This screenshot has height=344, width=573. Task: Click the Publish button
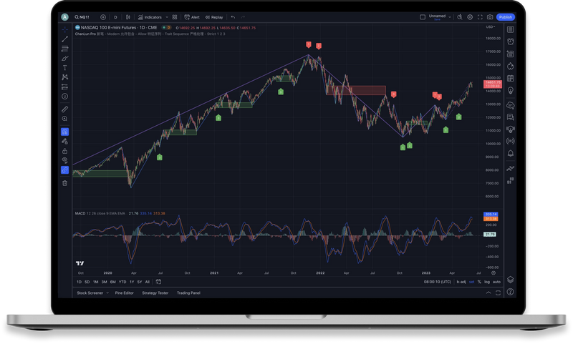[x=506, y=17]
